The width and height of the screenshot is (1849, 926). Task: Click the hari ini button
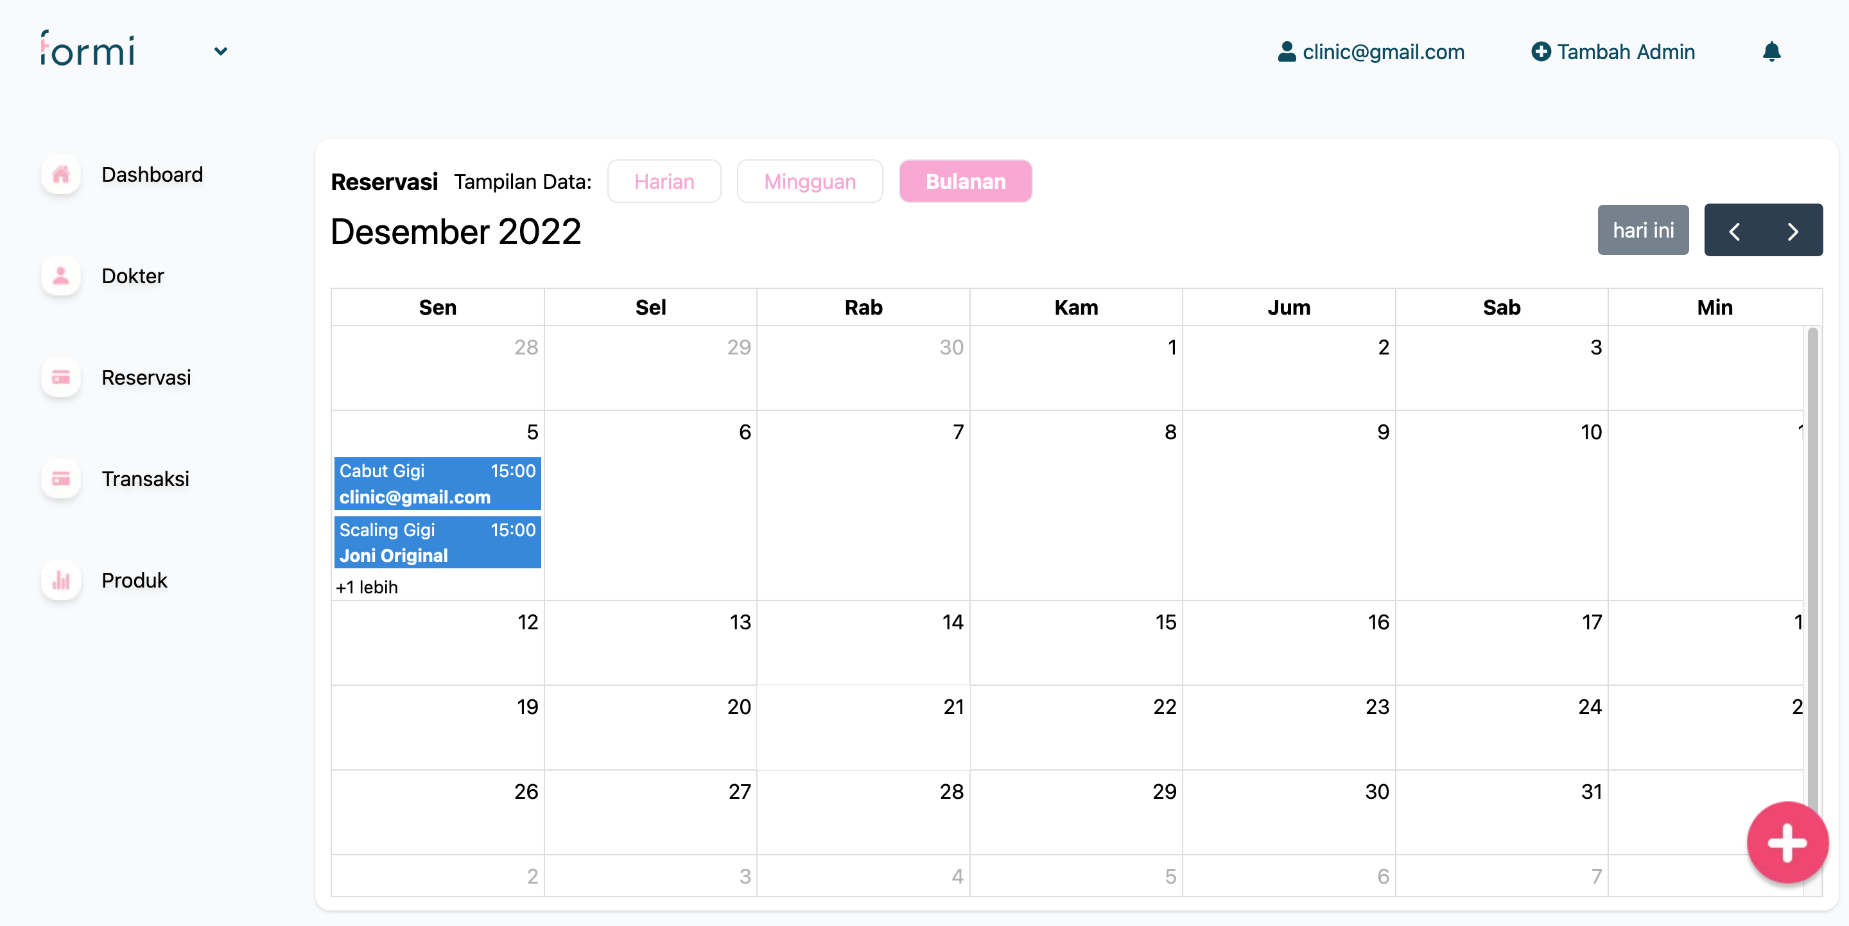tap(1642, 231)
